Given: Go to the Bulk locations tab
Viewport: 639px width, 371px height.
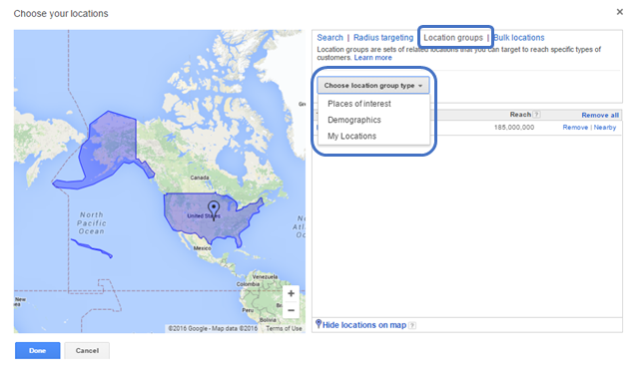Looking at the screenshot, I should click(x=519, y=38).
